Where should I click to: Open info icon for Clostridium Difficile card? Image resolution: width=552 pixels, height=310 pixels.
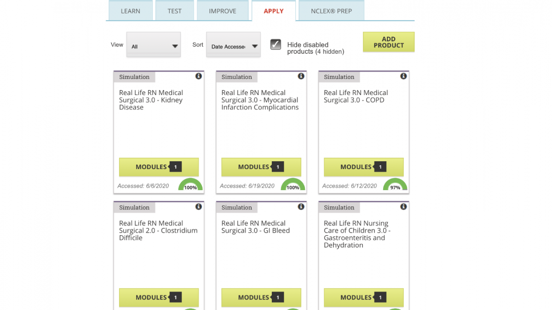199,207
